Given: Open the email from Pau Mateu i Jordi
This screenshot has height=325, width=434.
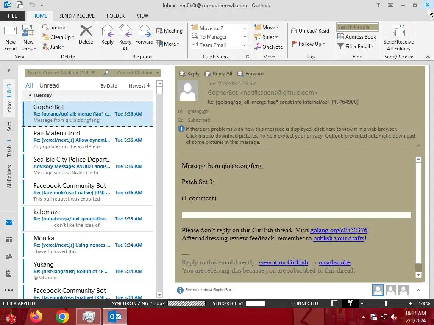Looking at the screenshot, I should (88, 140).
